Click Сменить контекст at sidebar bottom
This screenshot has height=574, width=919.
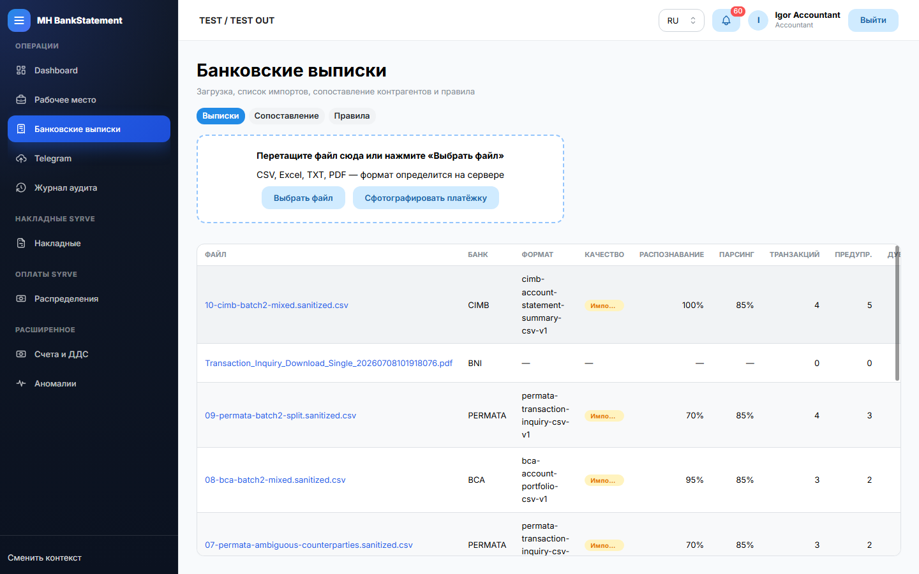[x=45, y=558]
